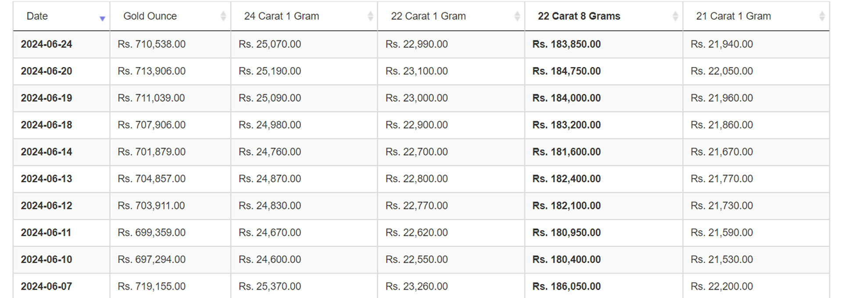Select the 22 Carat 8 Grams header text

[579, 16]
